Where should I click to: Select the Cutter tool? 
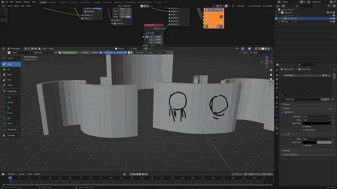[11, 85]
